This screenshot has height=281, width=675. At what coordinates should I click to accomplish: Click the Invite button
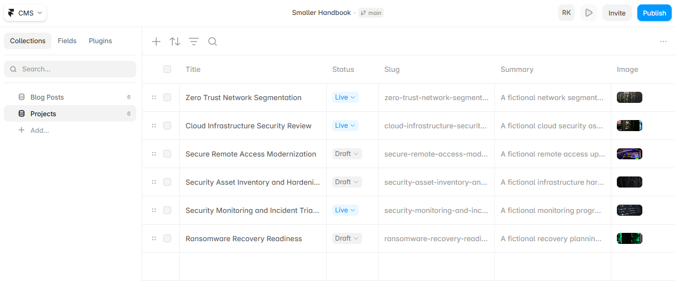pyautogui.click(x=617, y=13)
